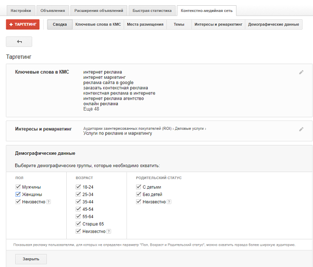
Task: Open help icon next to Неизвестно under Пол
Action: (x=49, y=202)
